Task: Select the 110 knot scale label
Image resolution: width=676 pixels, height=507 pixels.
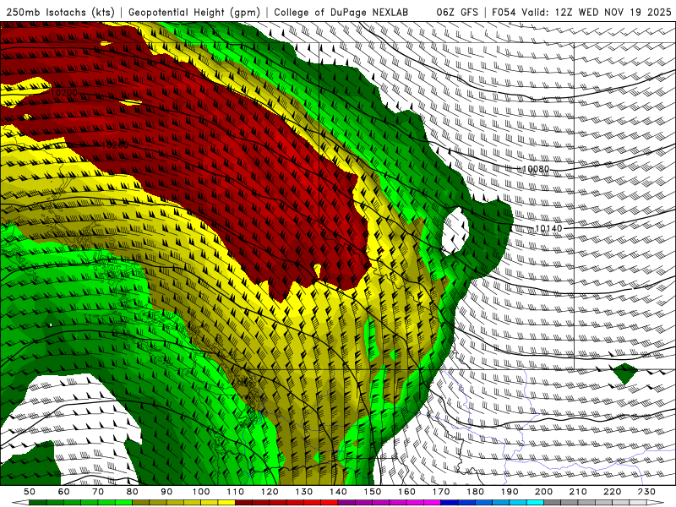Action: click(235, 492)
